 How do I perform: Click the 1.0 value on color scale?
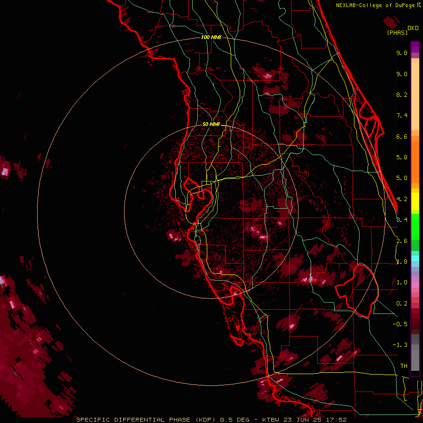click(402, 282)
